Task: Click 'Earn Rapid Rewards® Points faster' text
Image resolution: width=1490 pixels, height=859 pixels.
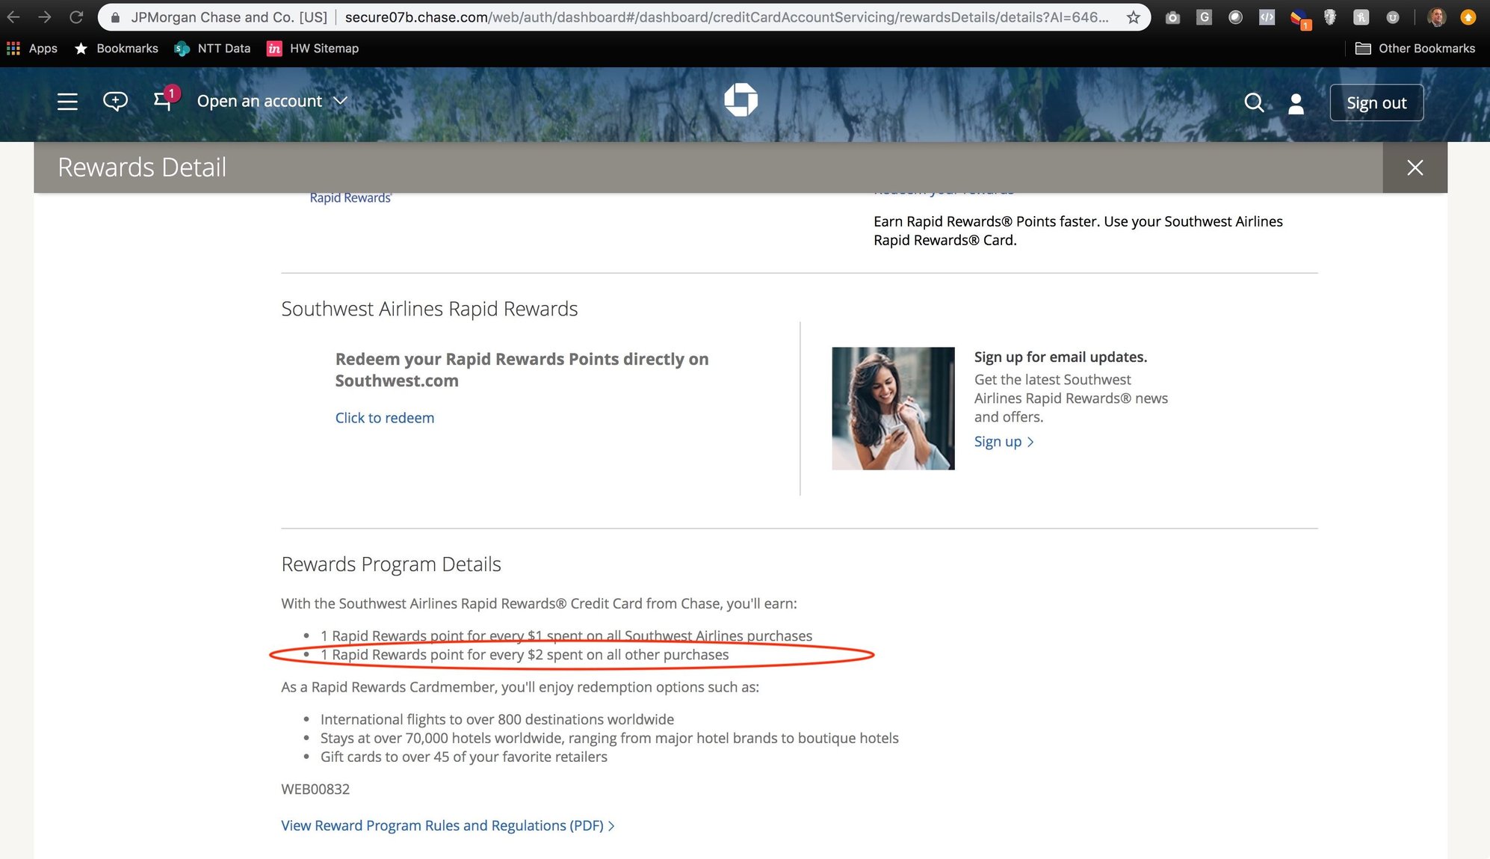Action: pos(1078,231)
